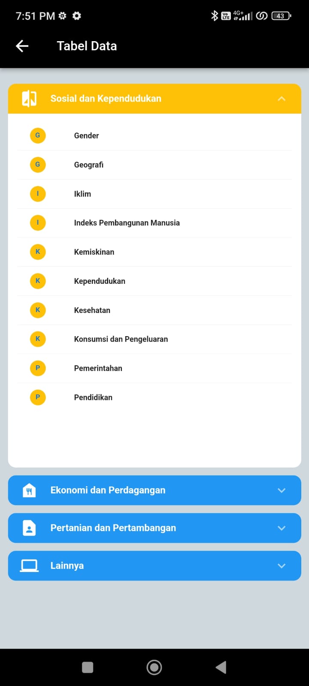Collapse the Sosial dan Kependudukan section chevron
The width and height of the screenshot is (309, 686).
click(282, 99)
